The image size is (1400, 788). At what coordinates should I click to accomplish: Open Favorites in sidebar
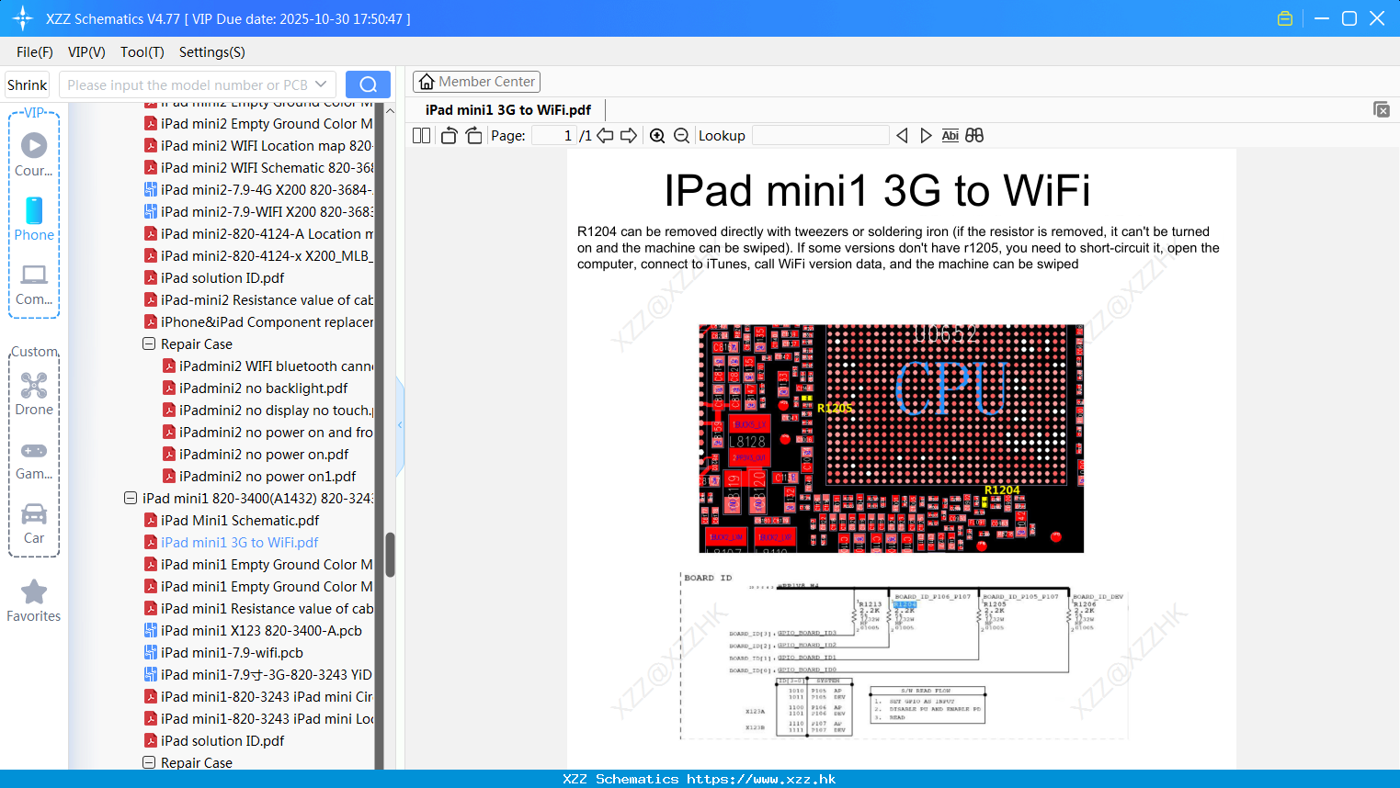coord(34,602)
